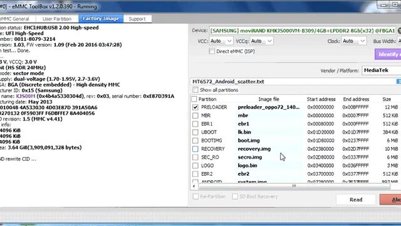
Task: Uncheck the PRELOADER partition checkbox
Action: point(195,107)
